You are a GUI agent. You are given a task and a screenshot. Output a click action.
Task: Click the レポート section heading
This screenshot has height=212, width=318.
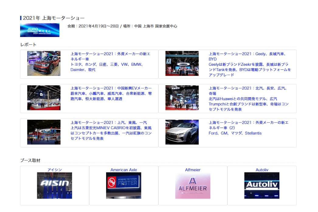click(x=28, y=45)
